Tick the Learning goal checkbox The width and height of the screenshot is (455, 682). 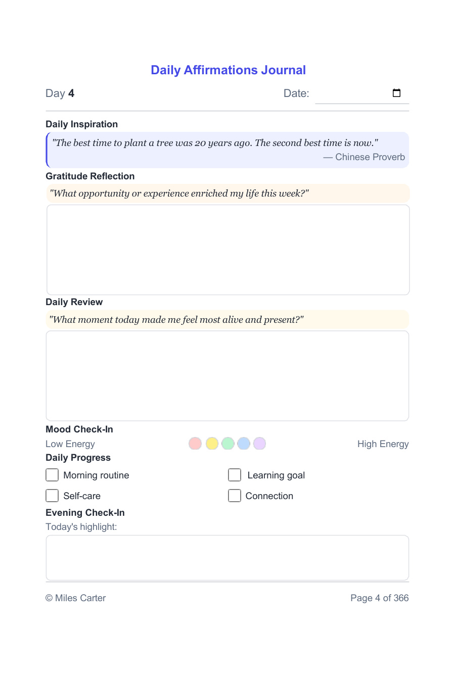point(235,475)
